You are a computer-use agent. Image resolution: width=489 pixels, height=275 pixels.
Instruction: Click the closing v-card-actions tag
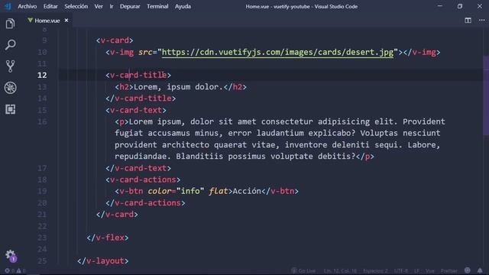coord(145,203)
